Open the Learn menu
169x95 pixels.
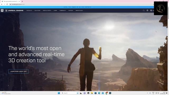point(55,11)
